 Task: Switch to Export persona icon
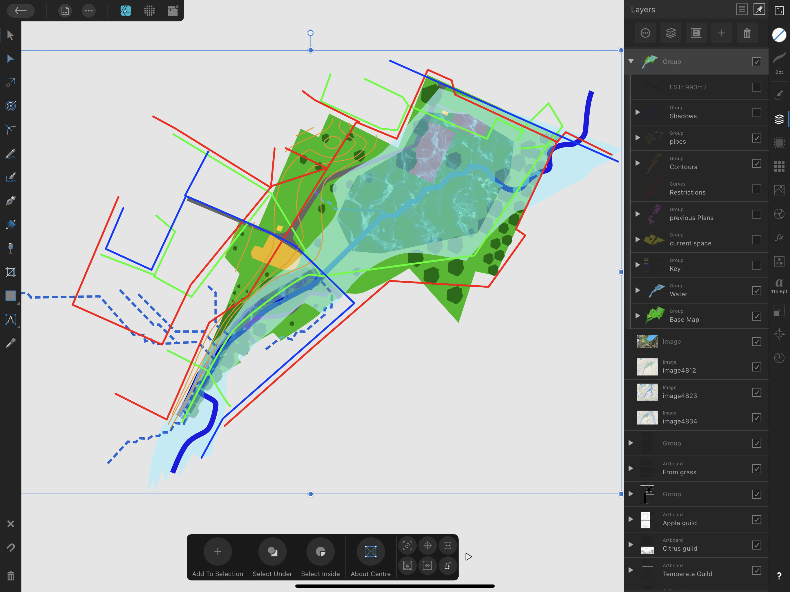(x=173, y=11)
